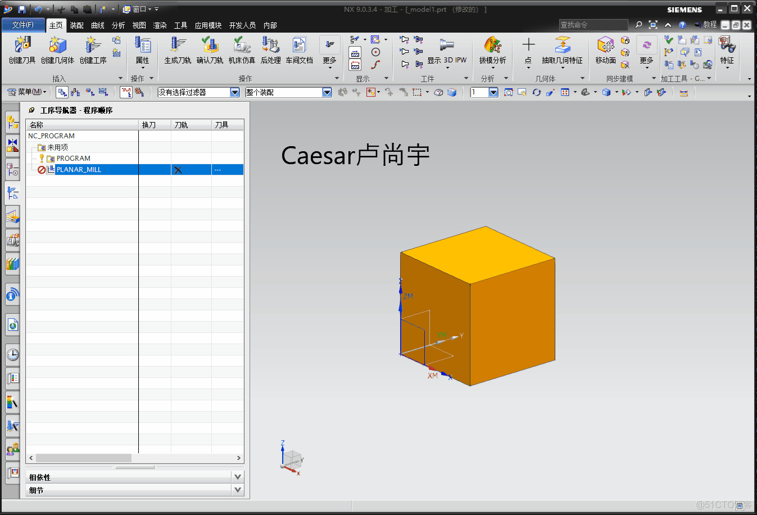Click the Create Tool (创建刀具) icon
The height and width of the screenshot is (515, 757).
coord(22,45)
